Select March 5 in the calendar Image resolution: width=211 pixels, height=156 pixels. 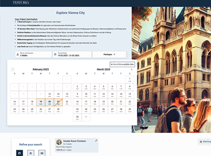click(x=104, y=87)
